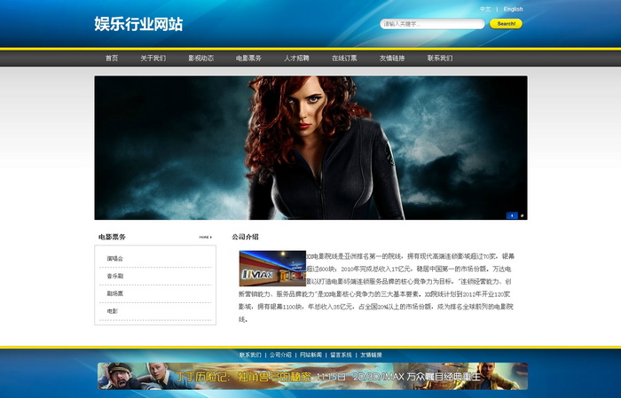Image resolution: width=621 pixels, height=398 pixels.
Task: Open 友情链接 in the navigation bar
Action: [392, 59]
